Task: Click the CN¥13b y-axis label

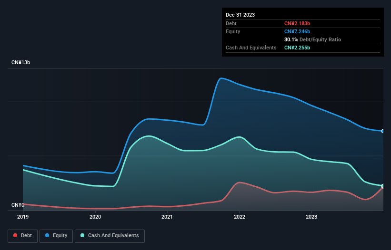Action: (20, 62)
